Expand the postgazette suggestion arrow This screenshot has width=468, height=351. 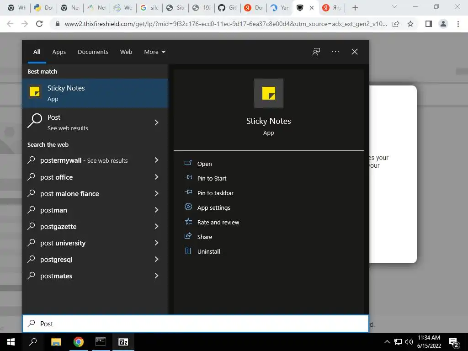click(156, 226)
